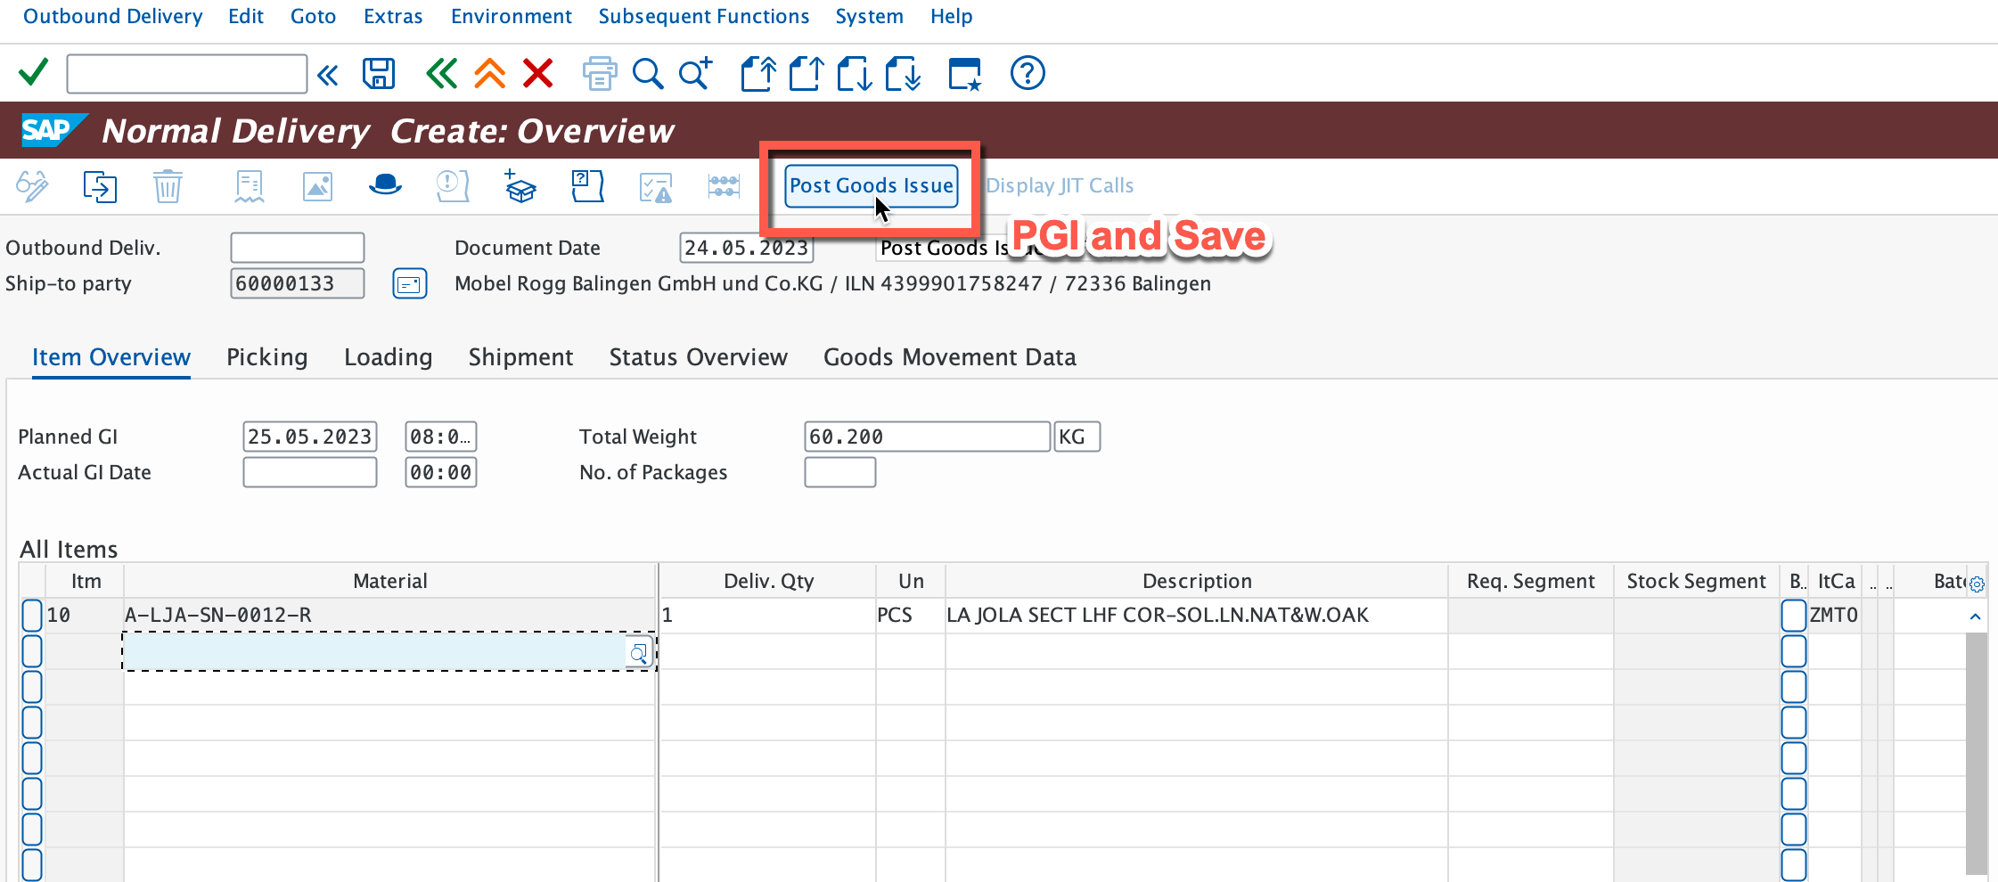Open the Material search help in empty row
This screenshot has width=1998, height=882.
click(x=638, y=653)
